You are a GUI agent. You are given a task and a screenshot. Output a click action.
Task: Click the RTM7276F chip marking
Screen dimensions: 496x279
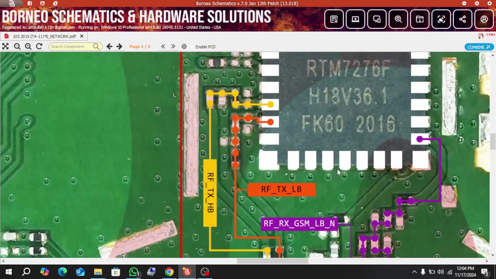[348, 69]
